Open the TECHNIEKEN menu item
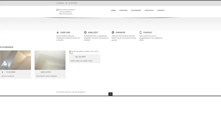221x124 pixels. tap(136, 10)
